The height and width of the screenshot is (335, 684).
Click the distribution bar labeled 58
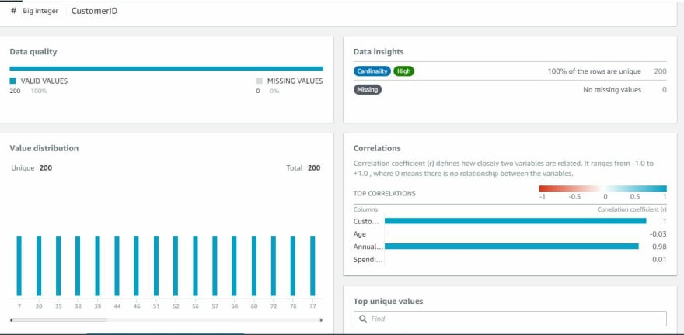tap(234, 266)
